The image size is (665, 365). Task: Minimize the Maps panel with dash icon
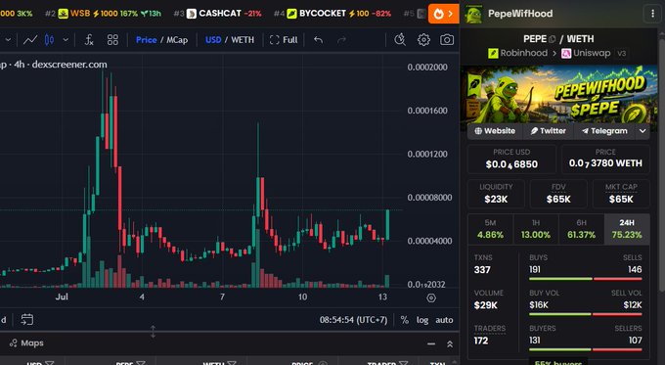click(431, 343)
